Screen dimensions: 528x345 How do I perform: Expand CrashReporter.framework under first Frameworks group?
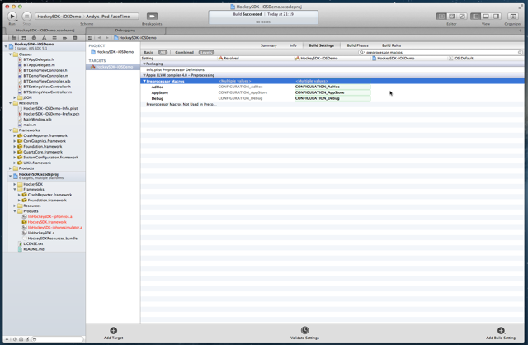(x=15, y=136)
